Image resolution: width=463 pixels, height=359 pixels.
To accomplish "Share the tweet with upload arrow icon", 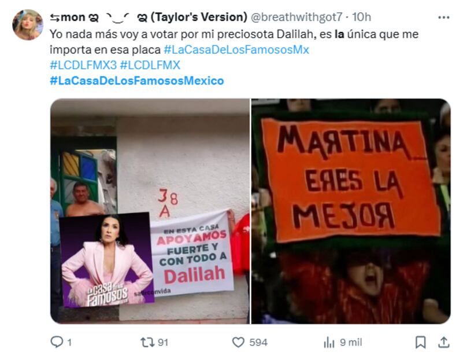I will tap(443, 342).
